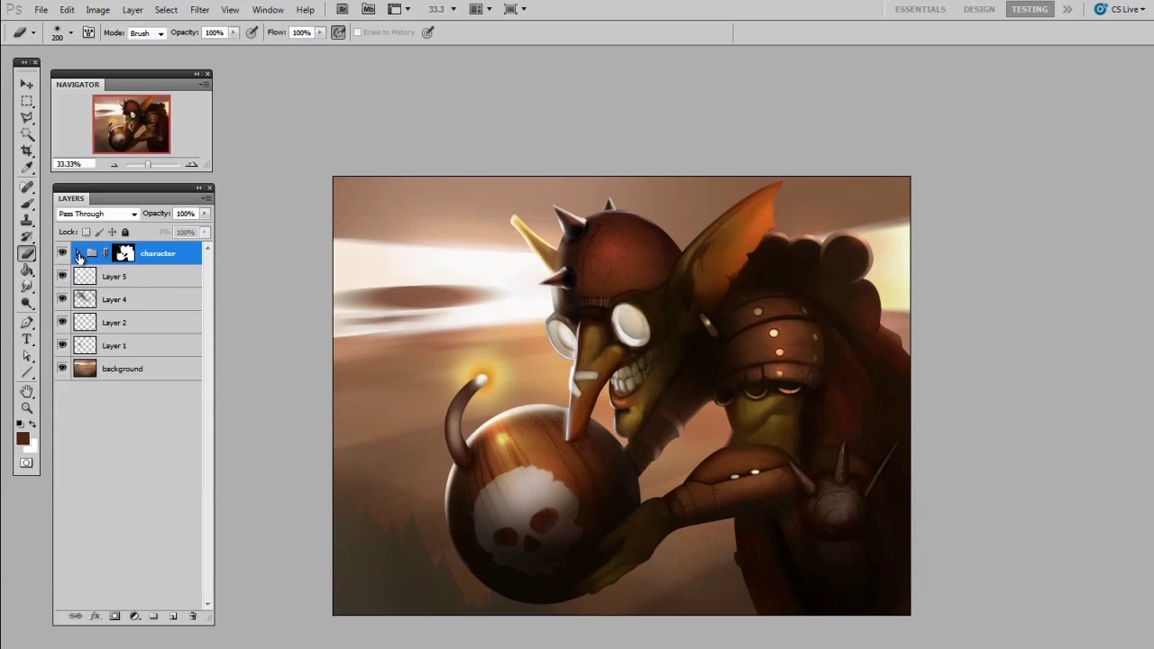The width and height of the screenshot is (1154, 649).
Task: Select the Eyedropper tool
Action: [x=27, y=168]
